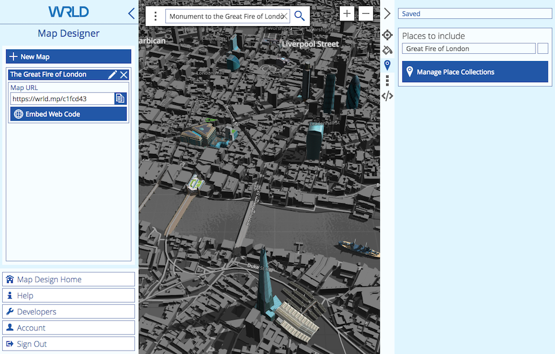Viewport: 555px width, 354px height.
Task: Go to Map Design Home
Action: [x=68, y=279]
